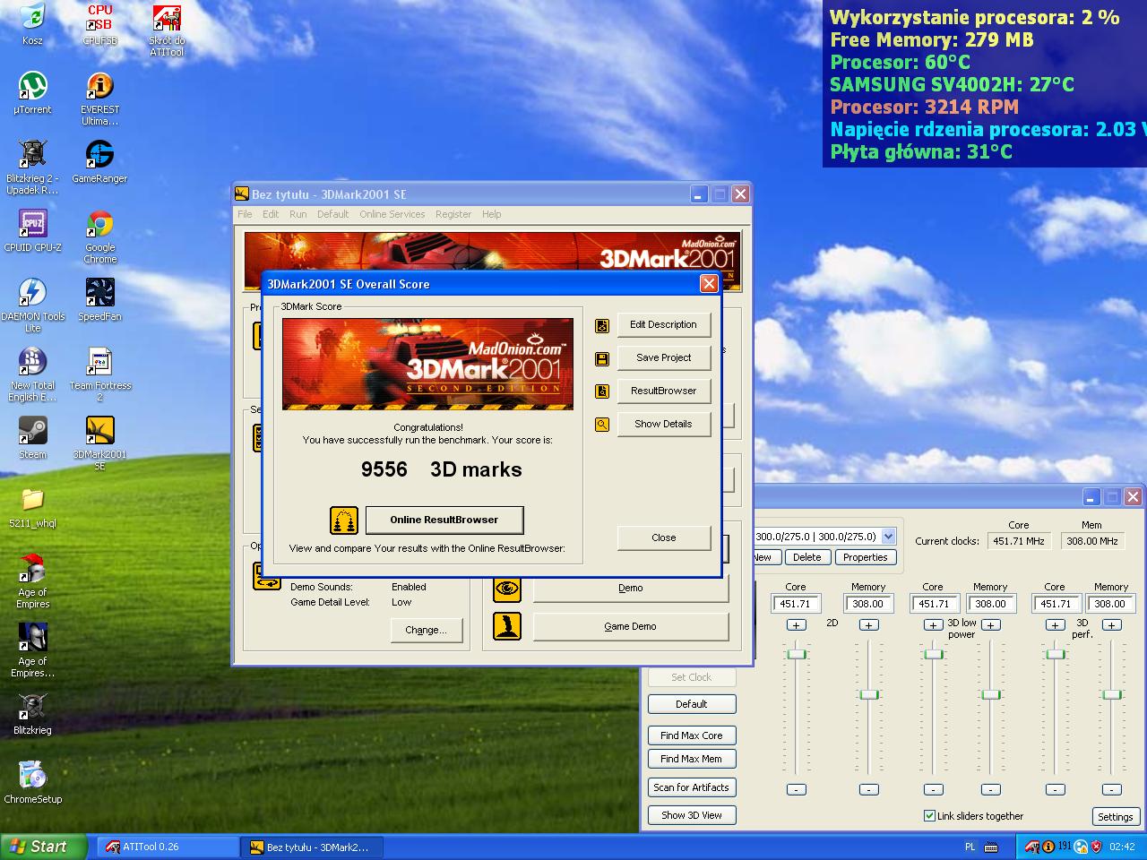
Task: Click the floppy icon beside Save Project
Action: [602, 358]
